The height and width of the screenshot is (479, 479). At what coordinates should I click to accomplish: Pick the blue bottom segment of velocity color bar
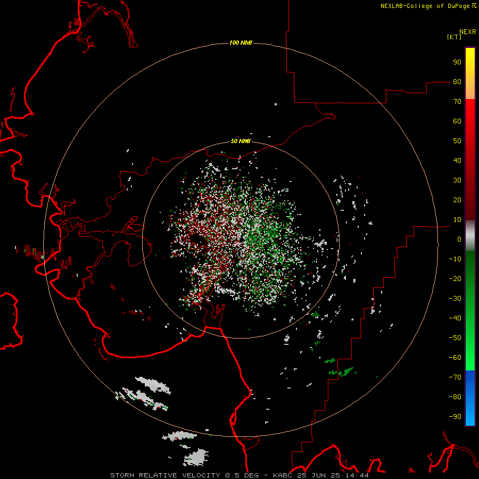coord(470,398)
